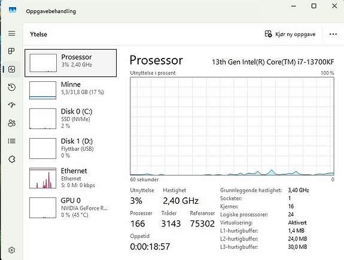The image size is (344, 260).
Task: Click the Task Manager app icon
Action: (x=13, y=10)
